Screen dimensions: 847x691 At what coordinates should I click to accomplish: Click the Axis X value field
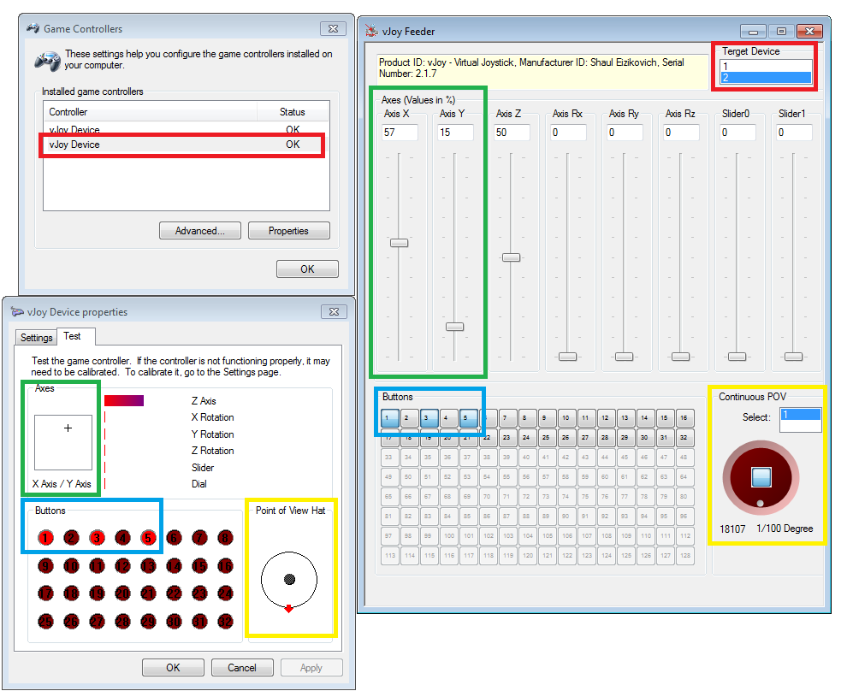(400, 133)
